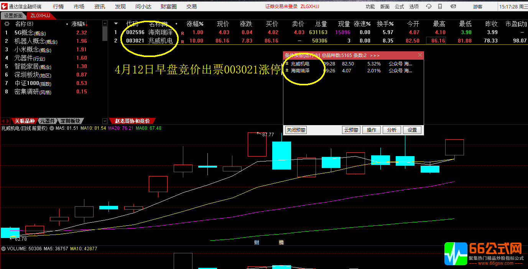This screenshot has width=528, height=269.
Task: Click the 涨幅% descending sort arrow
Action: (x=87, y=24)
